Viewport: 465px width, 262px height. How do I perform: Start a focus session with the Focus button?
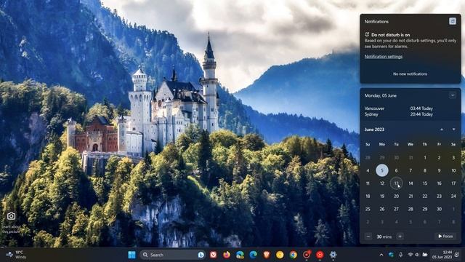[445, 236]
